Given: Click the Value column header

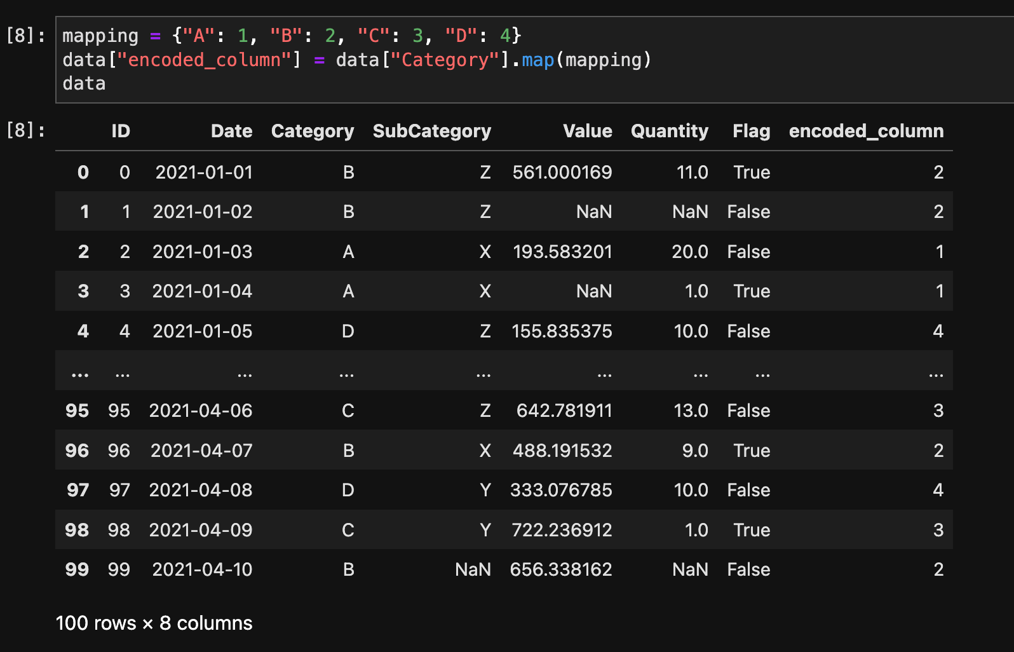Looking at the screenshot, I should [588, 131].
